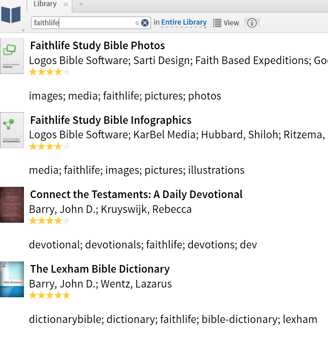Open the Lexham Bible Dictionary cover thumbnail

[12, 279]
